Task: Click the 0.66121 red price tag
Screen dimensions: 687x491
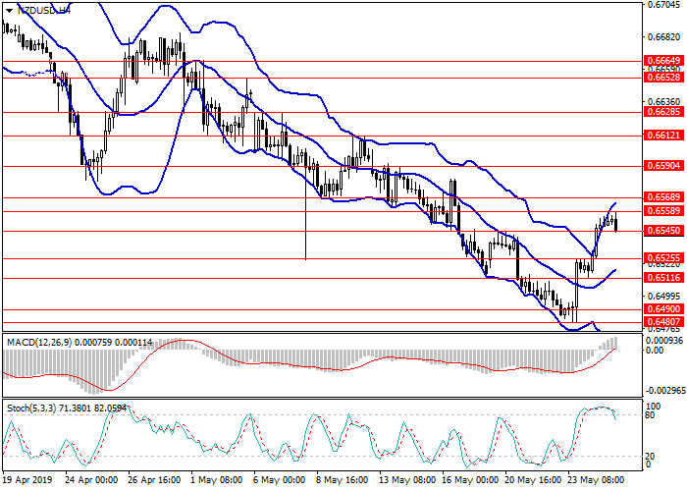Action: 663,136
